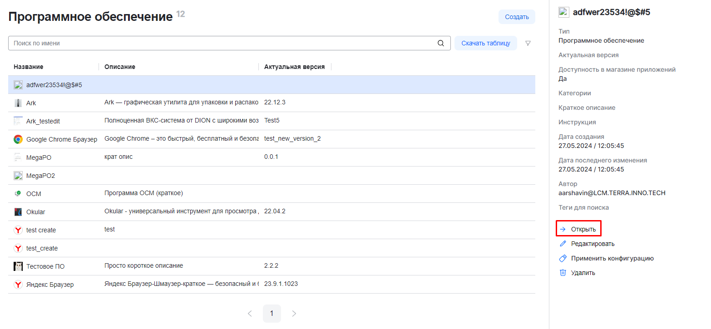Screen dimensions: 711x329
Task: Click the OCM program icon
Action: coord(18,194)
